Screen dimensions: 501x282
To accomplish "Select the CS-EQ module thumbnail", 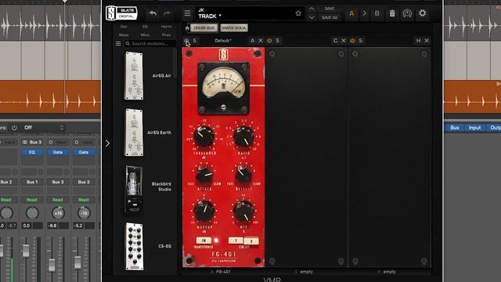I will 134,246.
